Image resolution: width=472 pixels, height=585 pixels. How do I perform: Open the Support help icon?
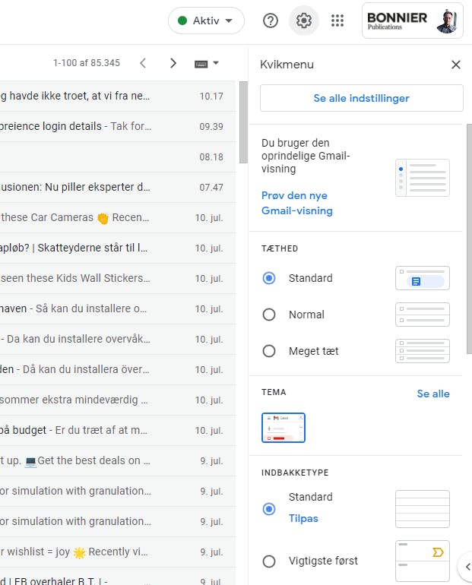pyautogui.click(x=270, y=21)
